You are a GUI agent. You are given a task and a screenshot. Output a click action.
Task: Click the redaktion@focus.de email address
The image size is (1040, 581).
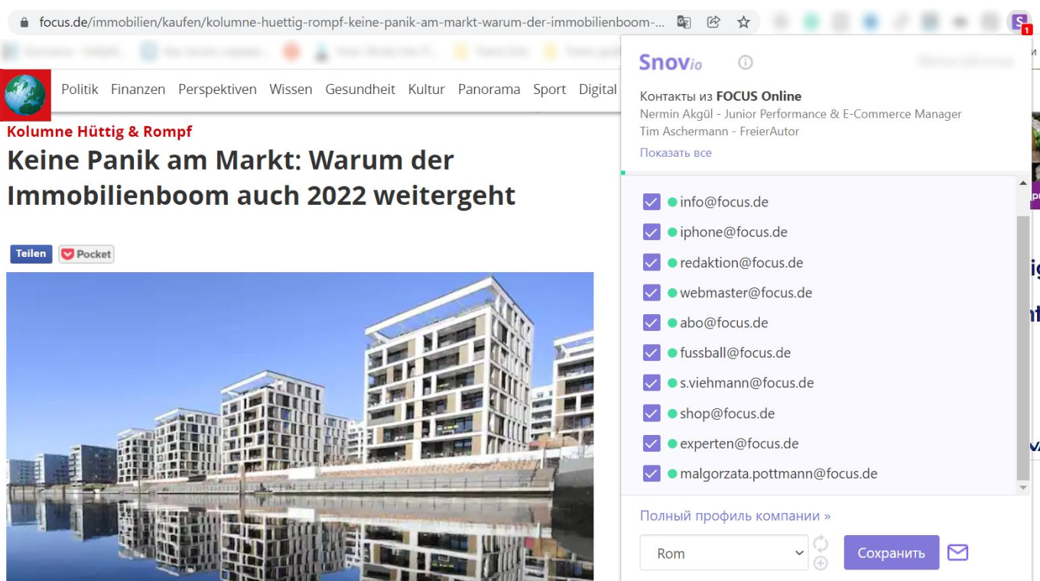(x=742, y=262)
